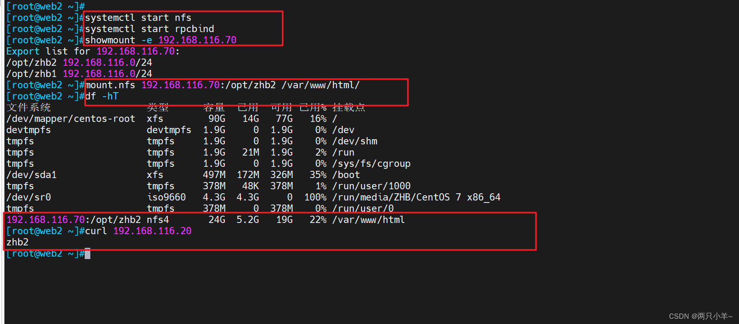Screen dimensions: 739x324
Task: Click the /run/user/1000 mount point
Action: (371, 186)
